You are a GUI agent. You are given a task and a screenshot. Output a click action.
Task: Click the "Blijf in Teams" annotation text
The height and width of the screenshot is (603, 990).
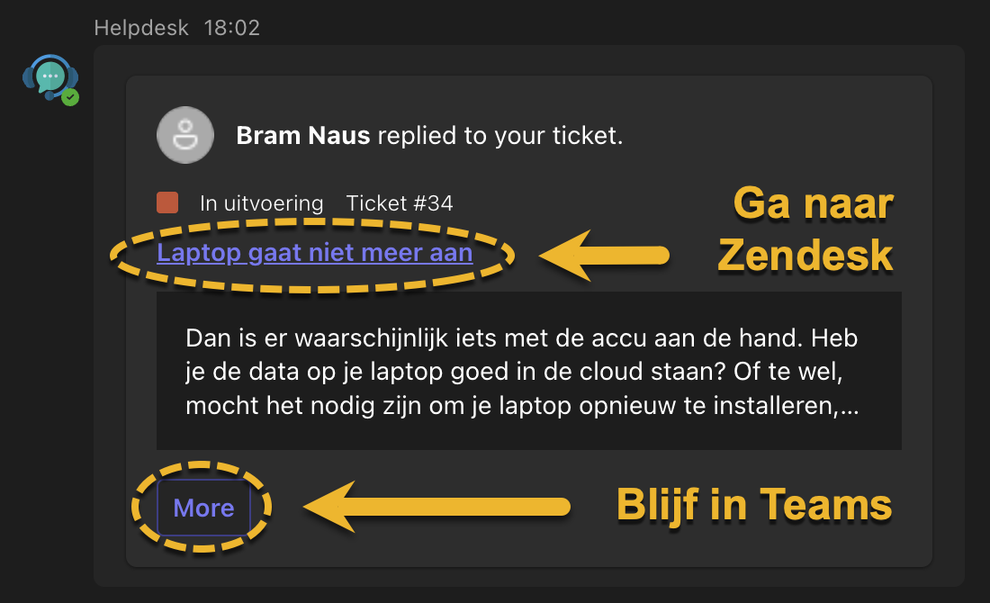(753, 505)
